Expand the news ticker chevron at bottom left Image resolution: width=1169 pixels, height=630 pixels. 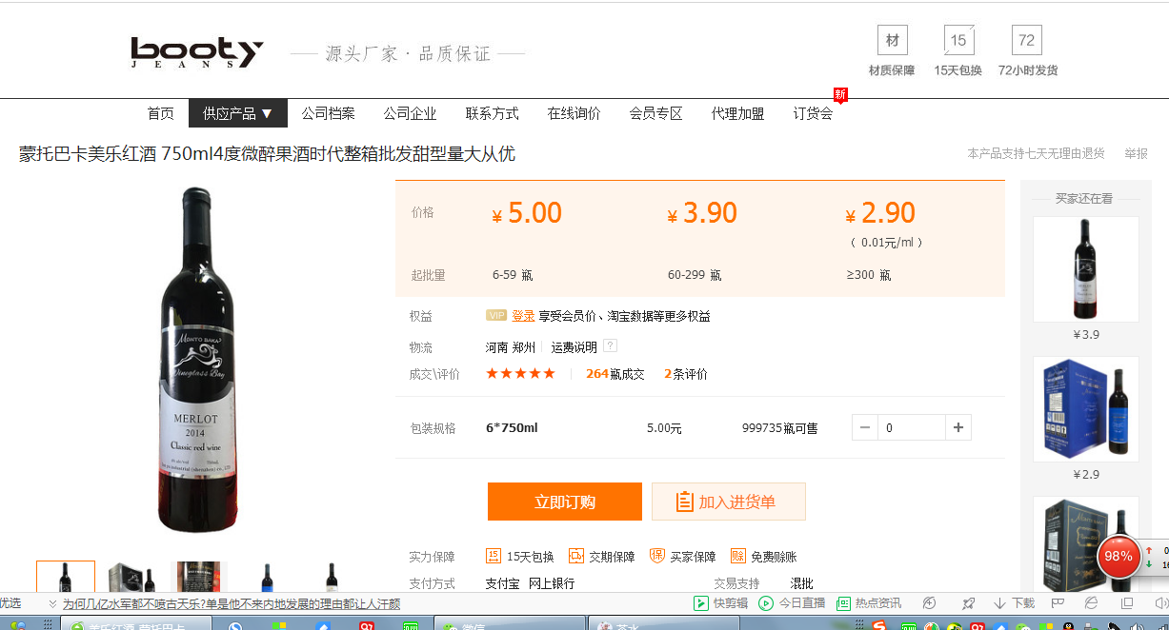pyautogui.click(x=53, y=603)
